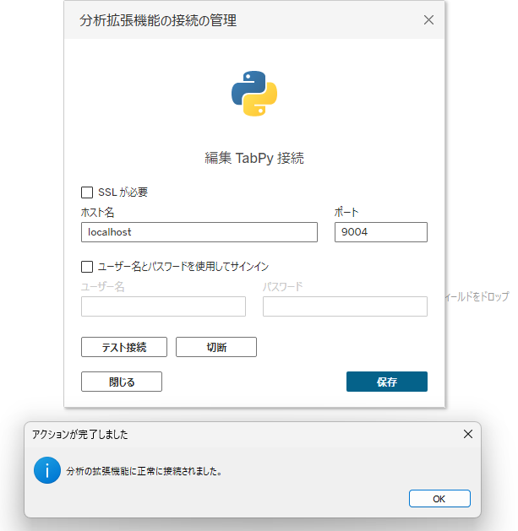Click the 編集 TabPy 接続 heading
Image resolution: width=518 pixels, height=531 pixels.
254,158
